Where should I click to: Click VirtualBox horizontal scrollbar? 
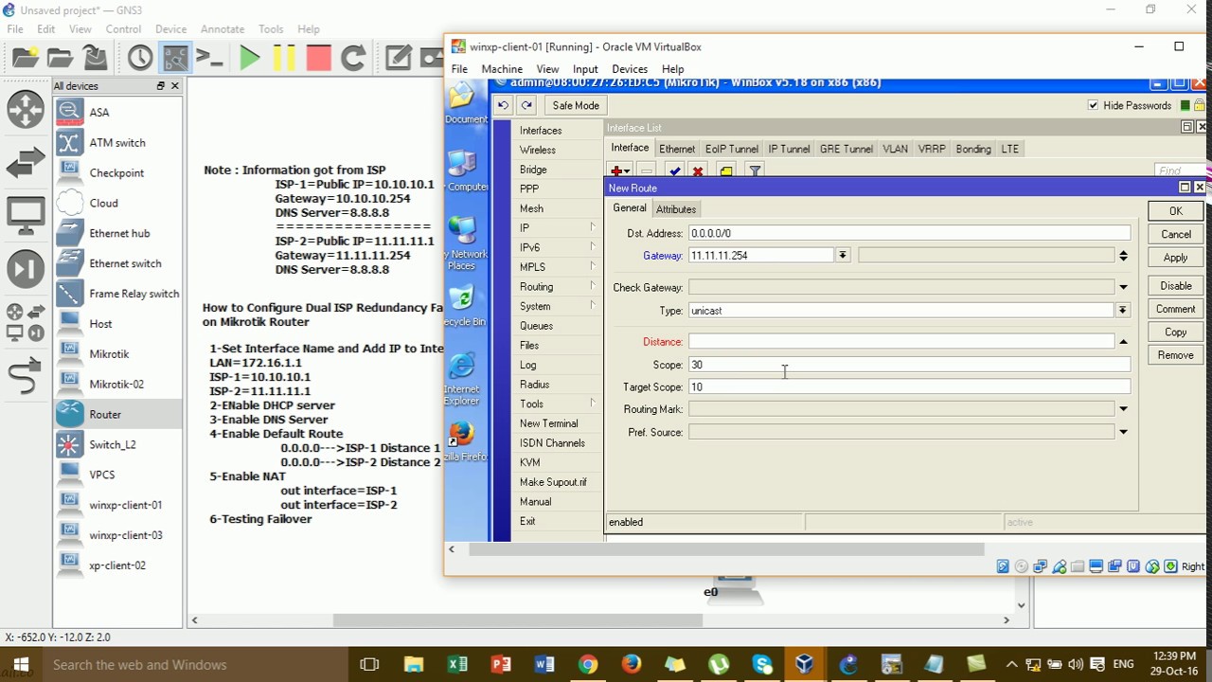(726, 549)
